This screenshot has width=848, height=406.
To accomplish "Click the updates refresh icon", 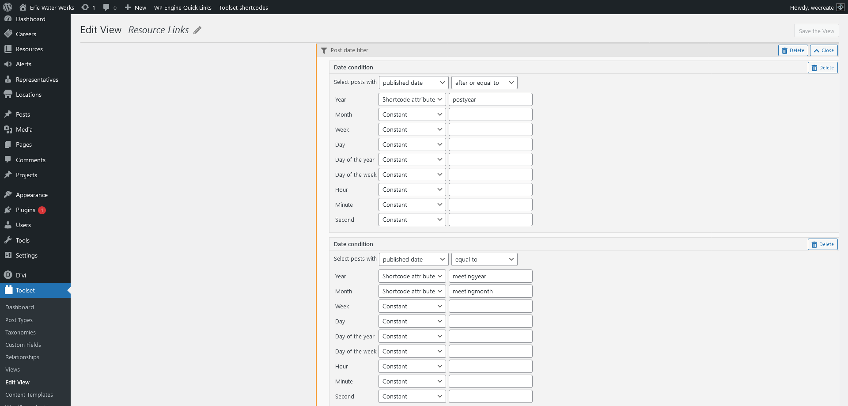I will click(x=85, y=7).
